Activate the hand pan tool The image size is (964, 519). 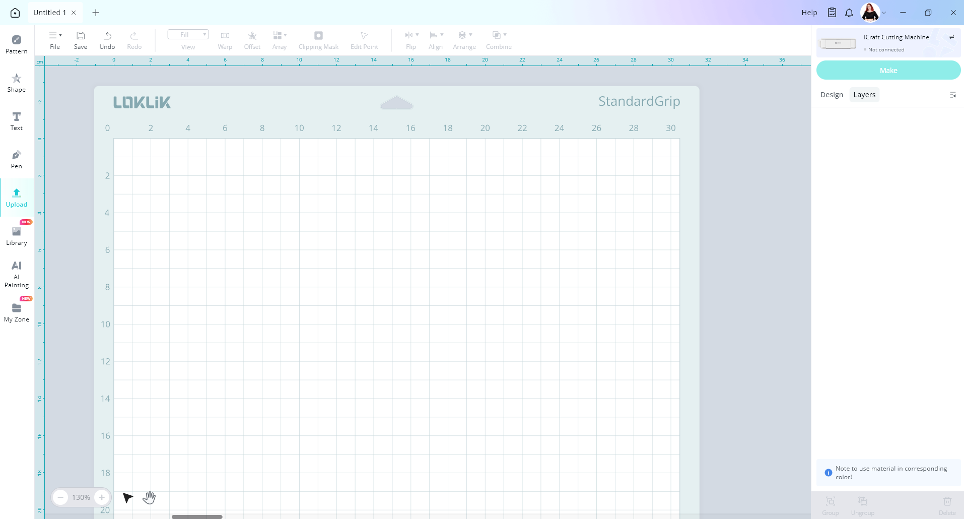click(149, 498)
